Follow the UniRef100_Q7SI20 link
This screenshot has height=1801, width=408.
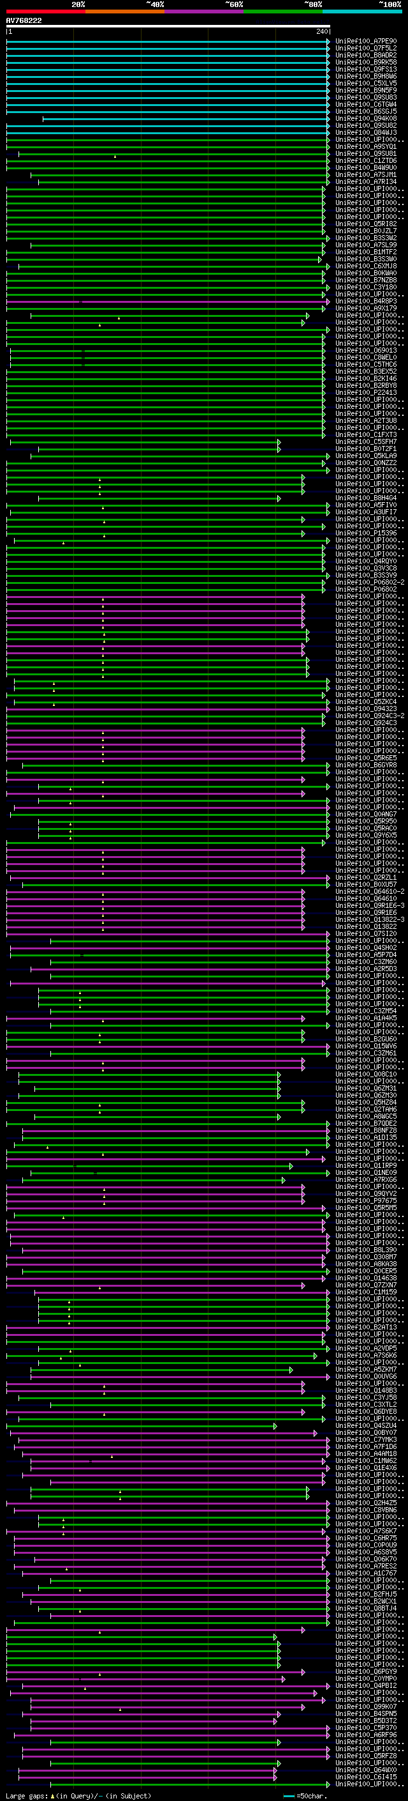(366, 934)
